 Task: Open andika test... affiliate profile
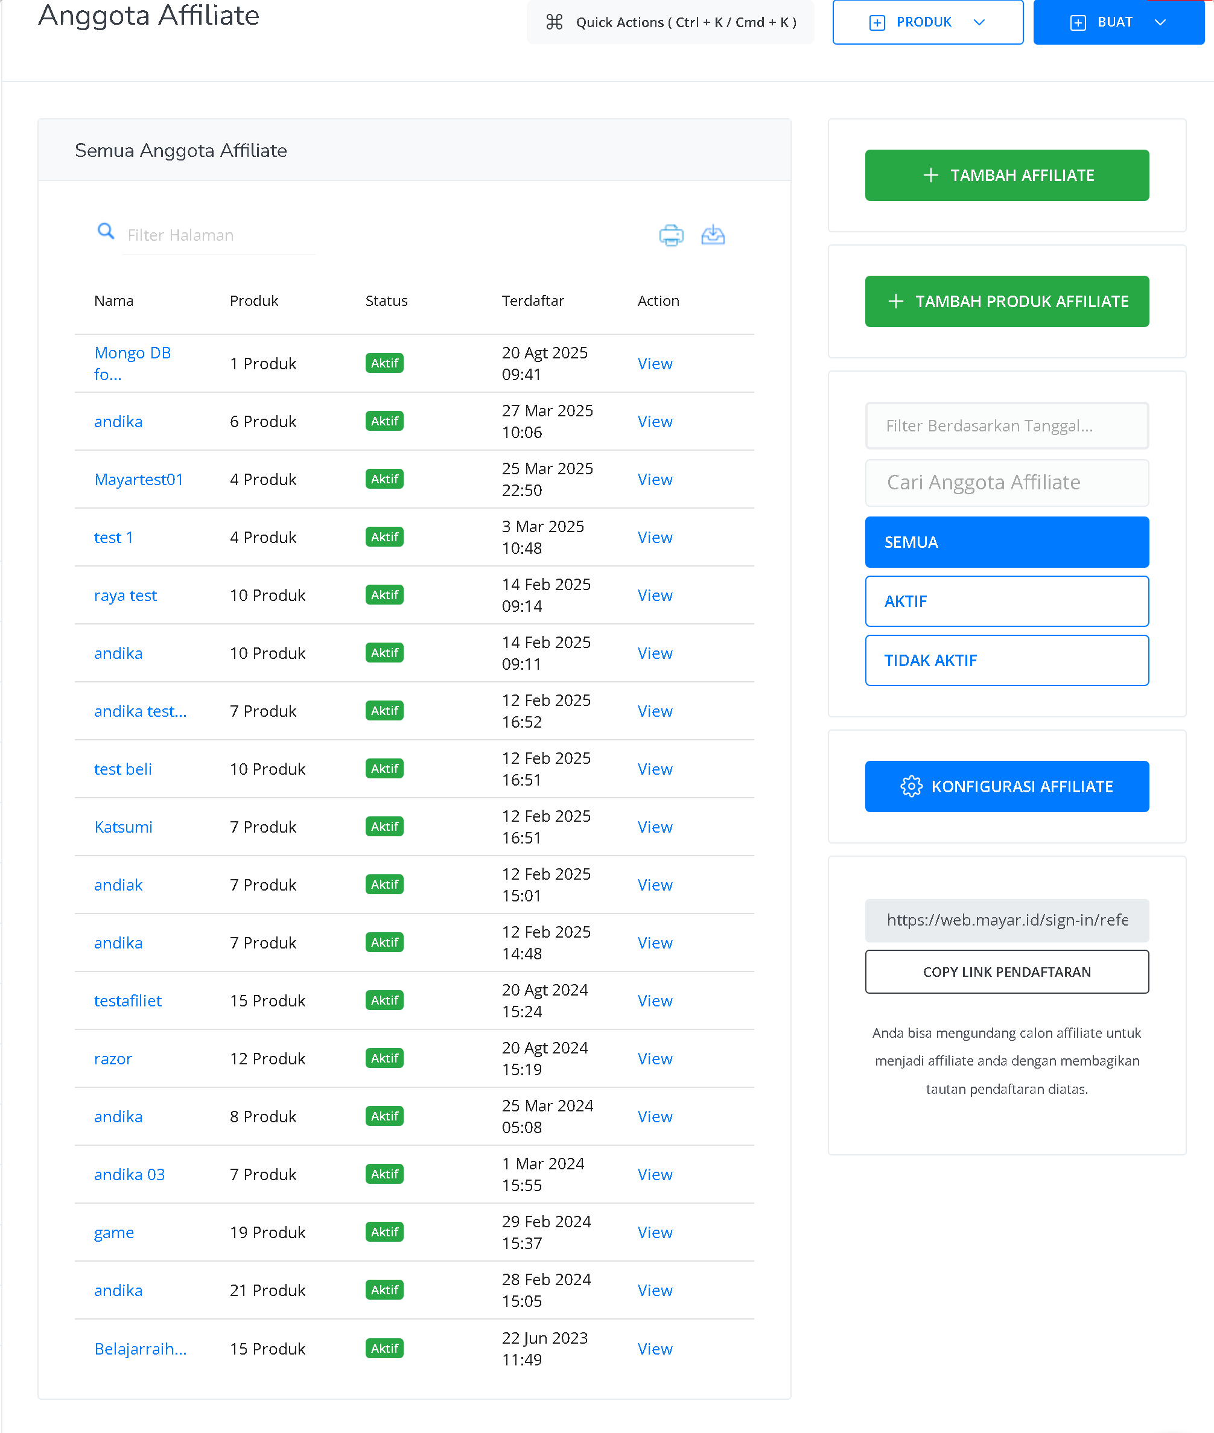coord(140,711)
